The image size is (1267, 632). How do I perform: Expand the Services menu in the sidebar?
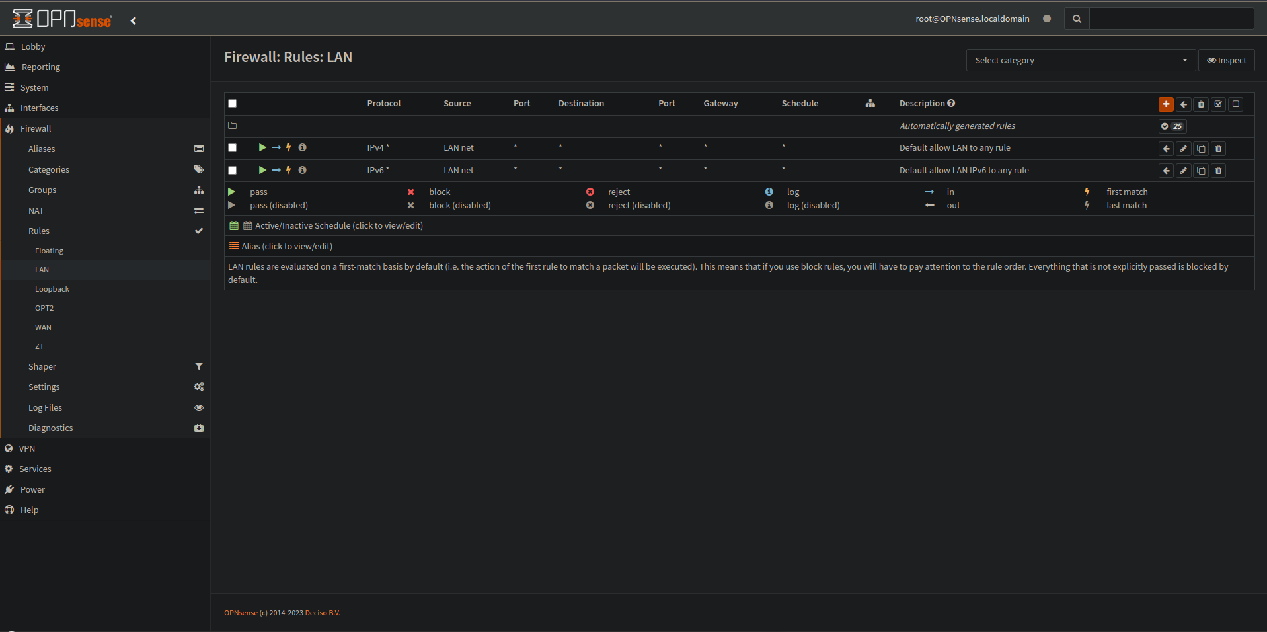pyautogui.click(x=105, y=469)
